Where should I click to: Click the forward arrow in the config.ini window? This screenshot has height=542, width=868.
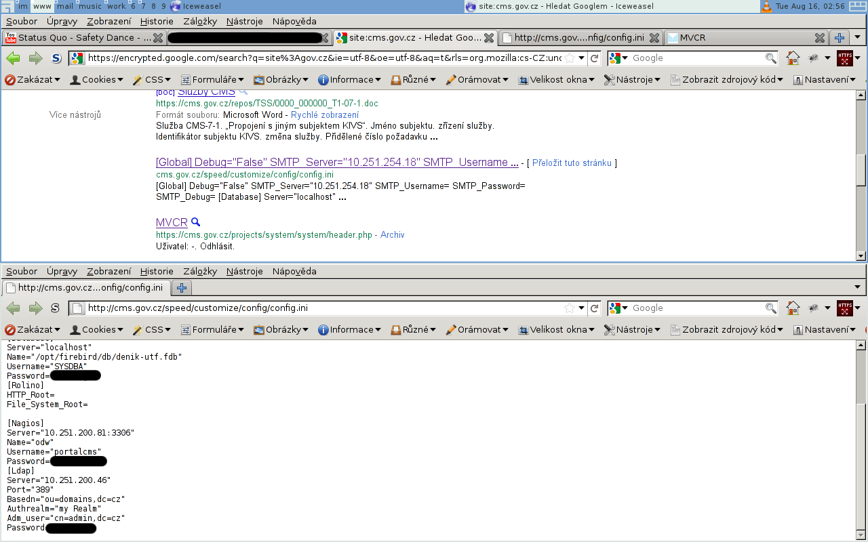35,308
